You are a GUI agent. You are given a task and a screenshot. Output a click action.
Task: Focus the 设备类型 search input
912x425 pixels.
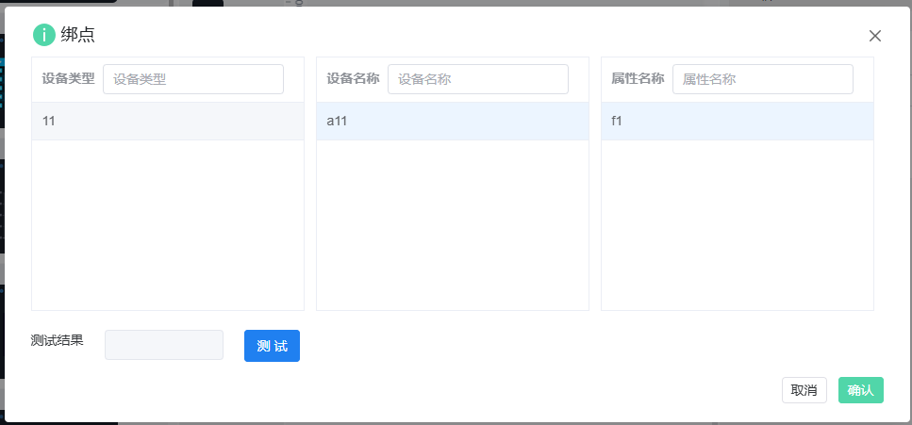193,79
